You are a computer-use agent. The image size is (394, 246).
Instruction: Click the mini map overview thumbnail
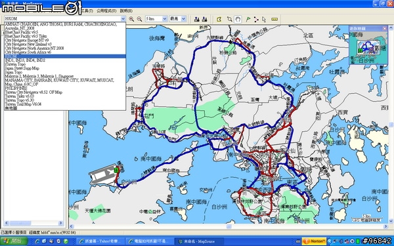368,47
